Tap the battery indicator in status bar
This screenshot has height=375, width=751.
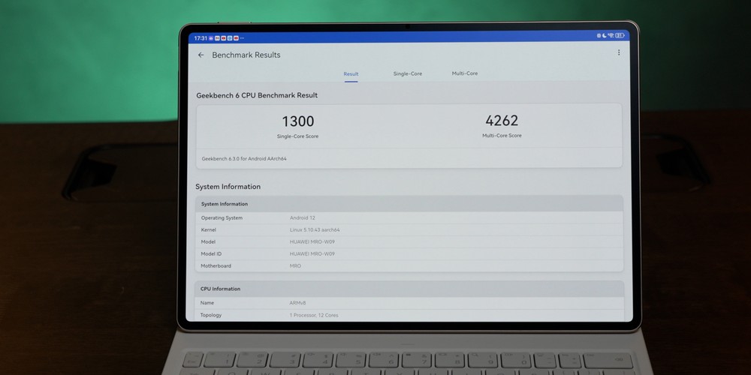tap(620, 35)
